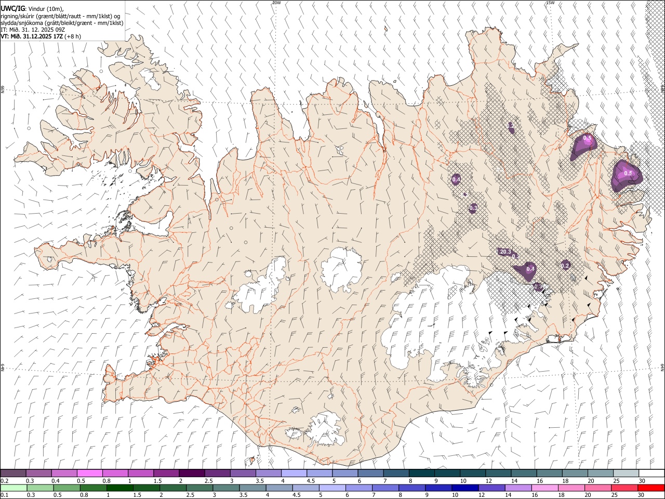This screenshot has height=499, width=665.
Task: Click the 'VT: Mið. 31.12.2025 17Z (+8 h)' line
Action: (x=41, y=36)
